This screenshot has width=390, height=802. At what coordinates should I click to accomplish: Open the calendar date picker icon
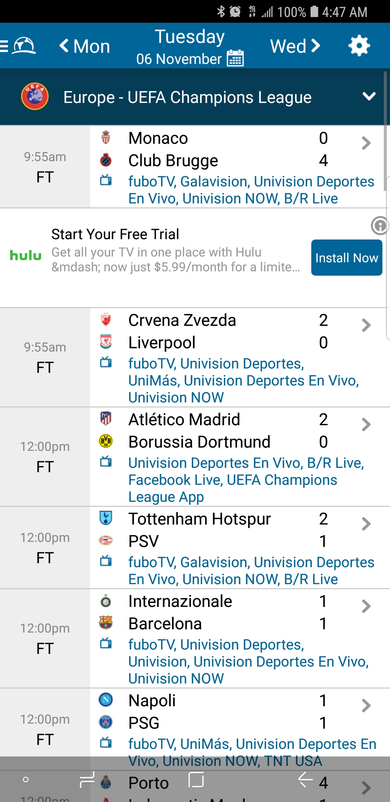[235, 58]
